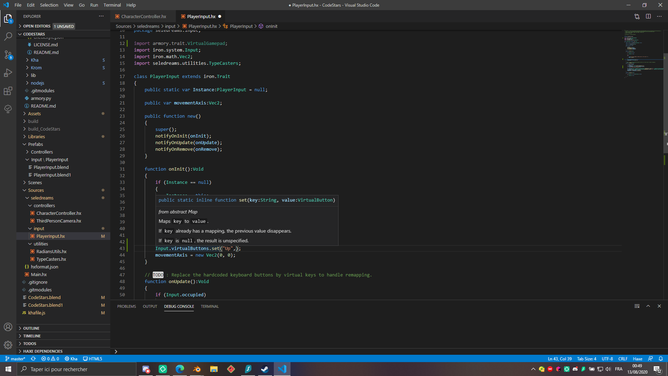This screenshot has width=668, height=376.
Task: Open the Search view in the activity bar
Action: (x=8, y=36)
